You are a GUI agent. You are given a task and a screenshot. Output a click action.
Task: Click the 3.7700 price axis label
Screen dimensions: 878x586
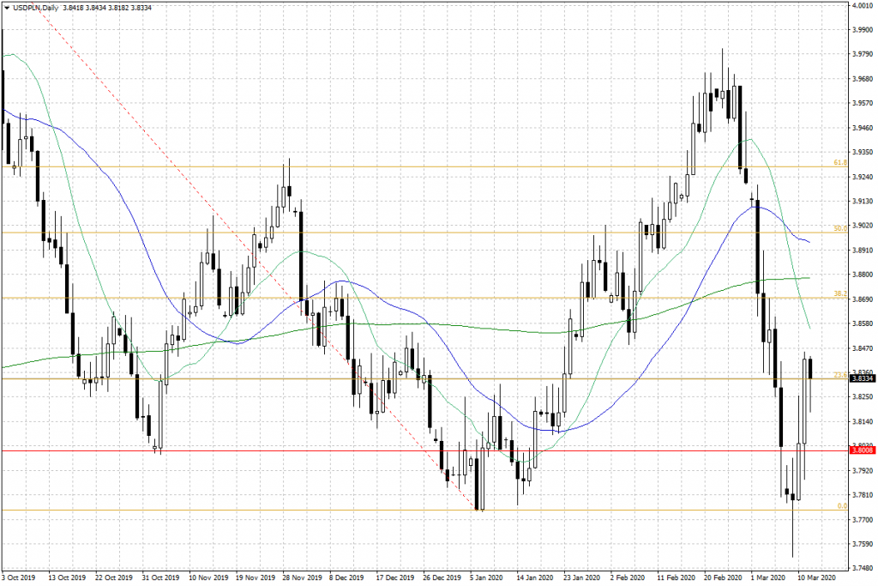[x=863, y=519]
